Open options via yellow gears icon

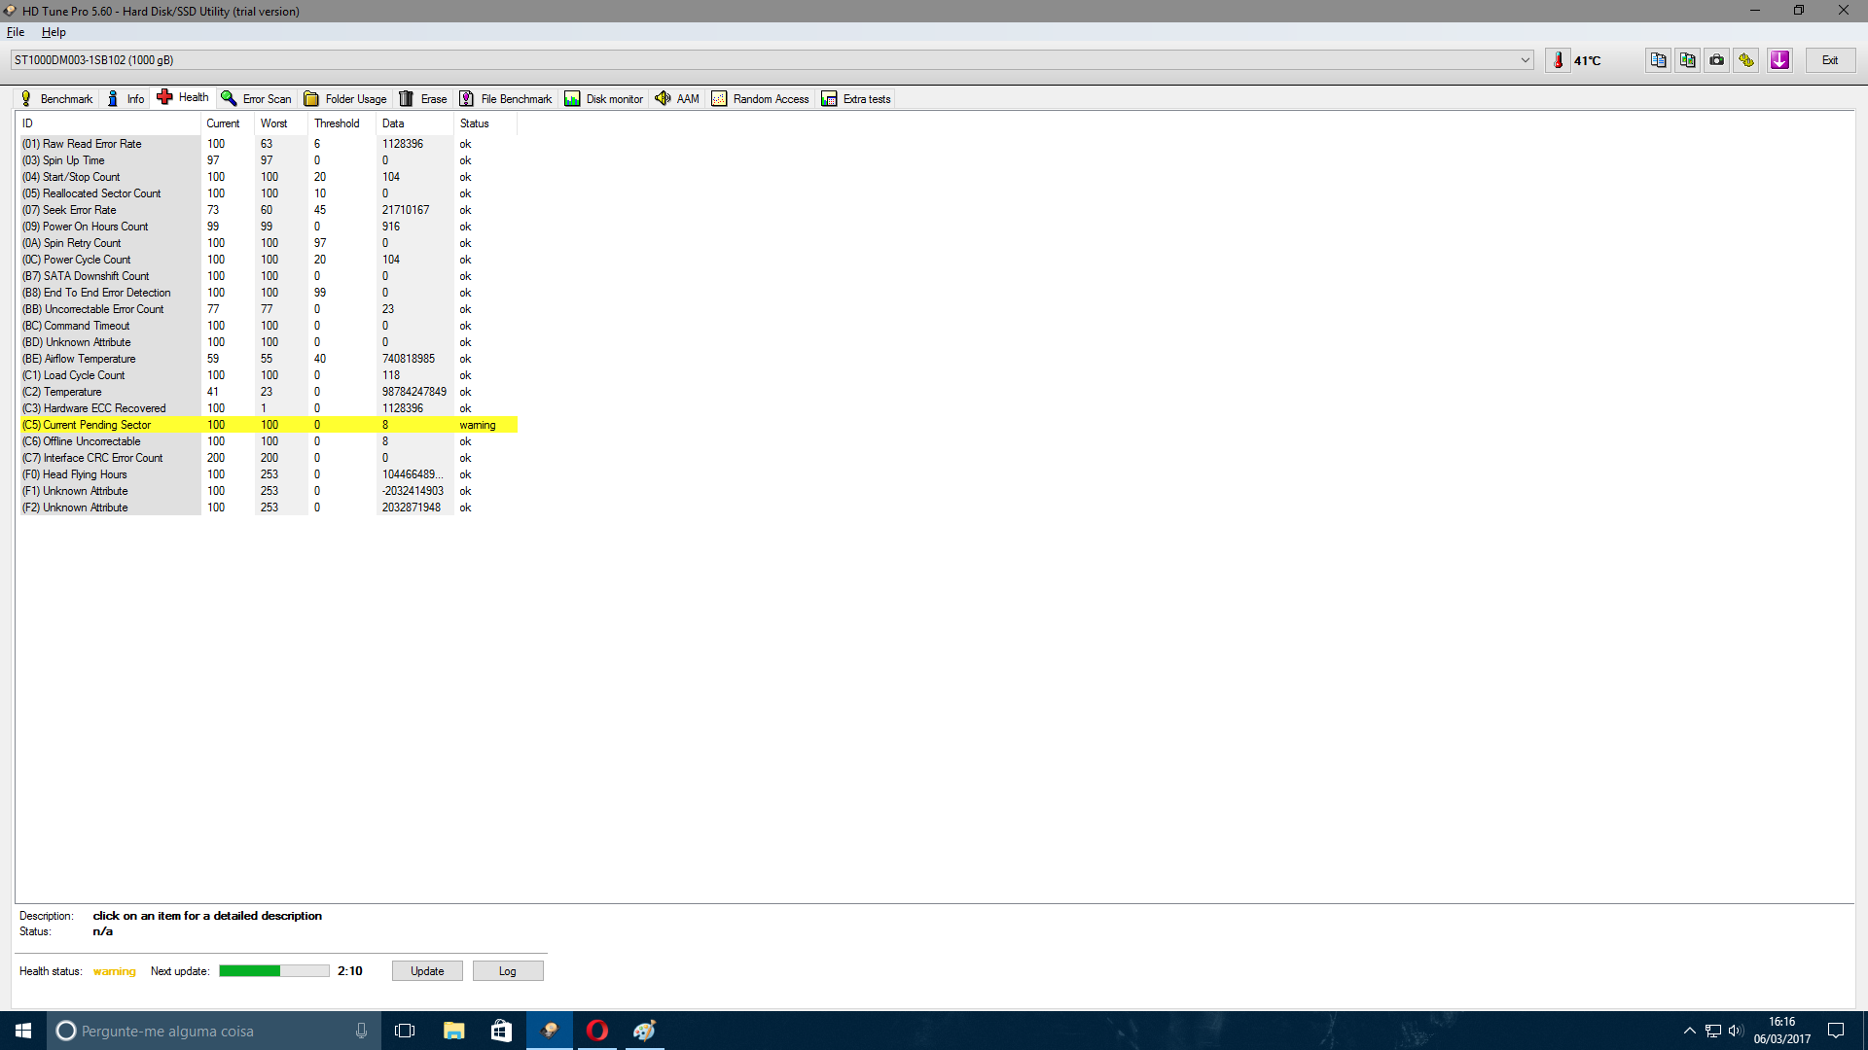click(x=1746, y=60)
